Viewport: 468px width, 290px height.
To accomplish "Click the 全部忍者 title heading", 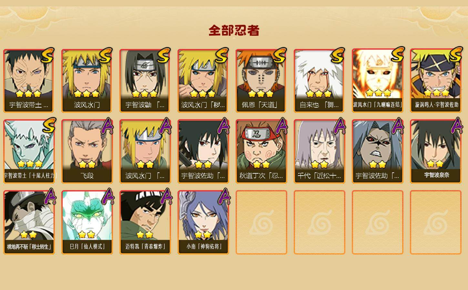I will pos(234,31).
